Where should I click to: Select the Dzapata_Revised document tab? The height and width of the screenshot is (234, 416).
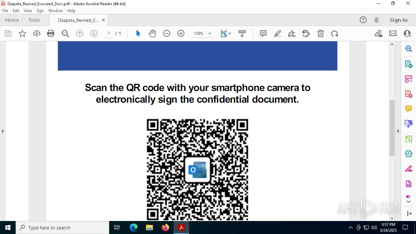coord(78,20)
